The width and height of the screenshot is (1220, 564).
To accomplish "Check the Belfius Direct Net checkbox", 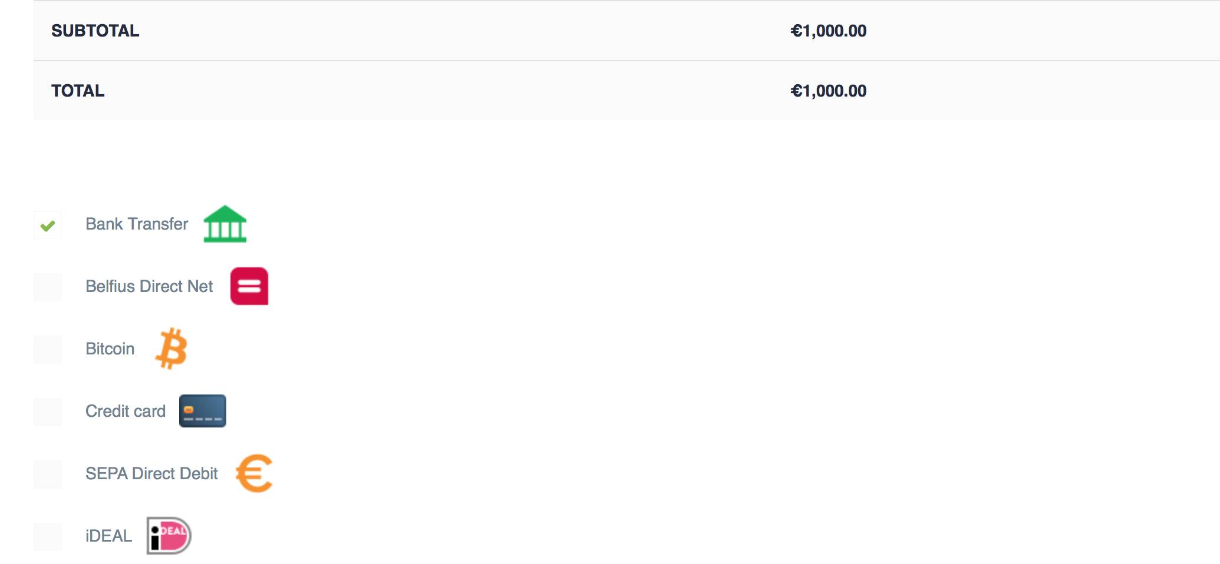I will [x=48, y=287].
